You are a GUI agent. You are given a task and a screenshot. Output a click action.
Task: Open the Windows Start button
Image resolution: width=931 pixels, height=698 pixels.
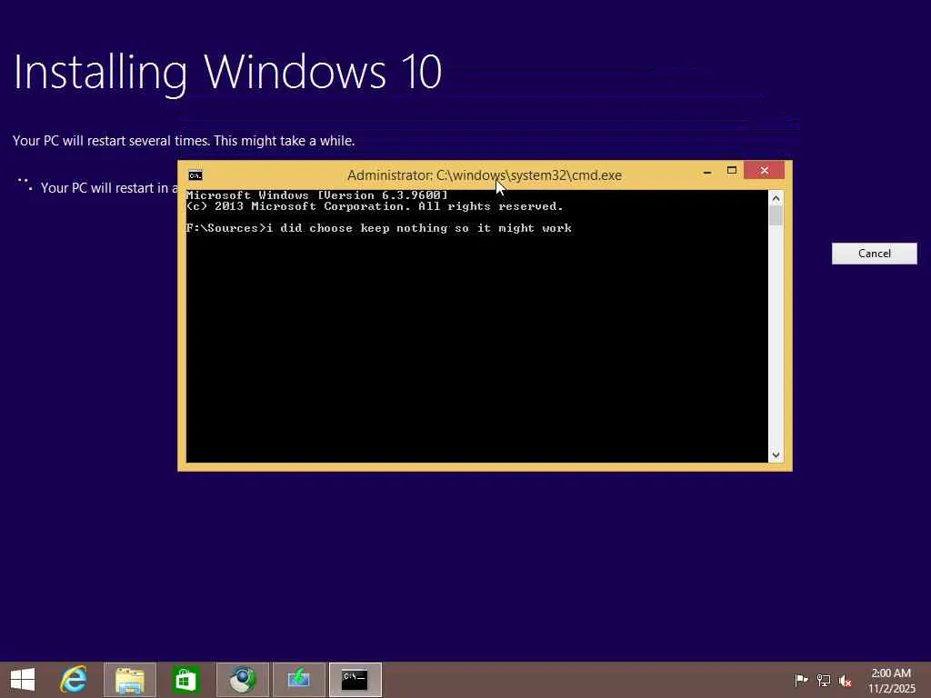(23, 680)
